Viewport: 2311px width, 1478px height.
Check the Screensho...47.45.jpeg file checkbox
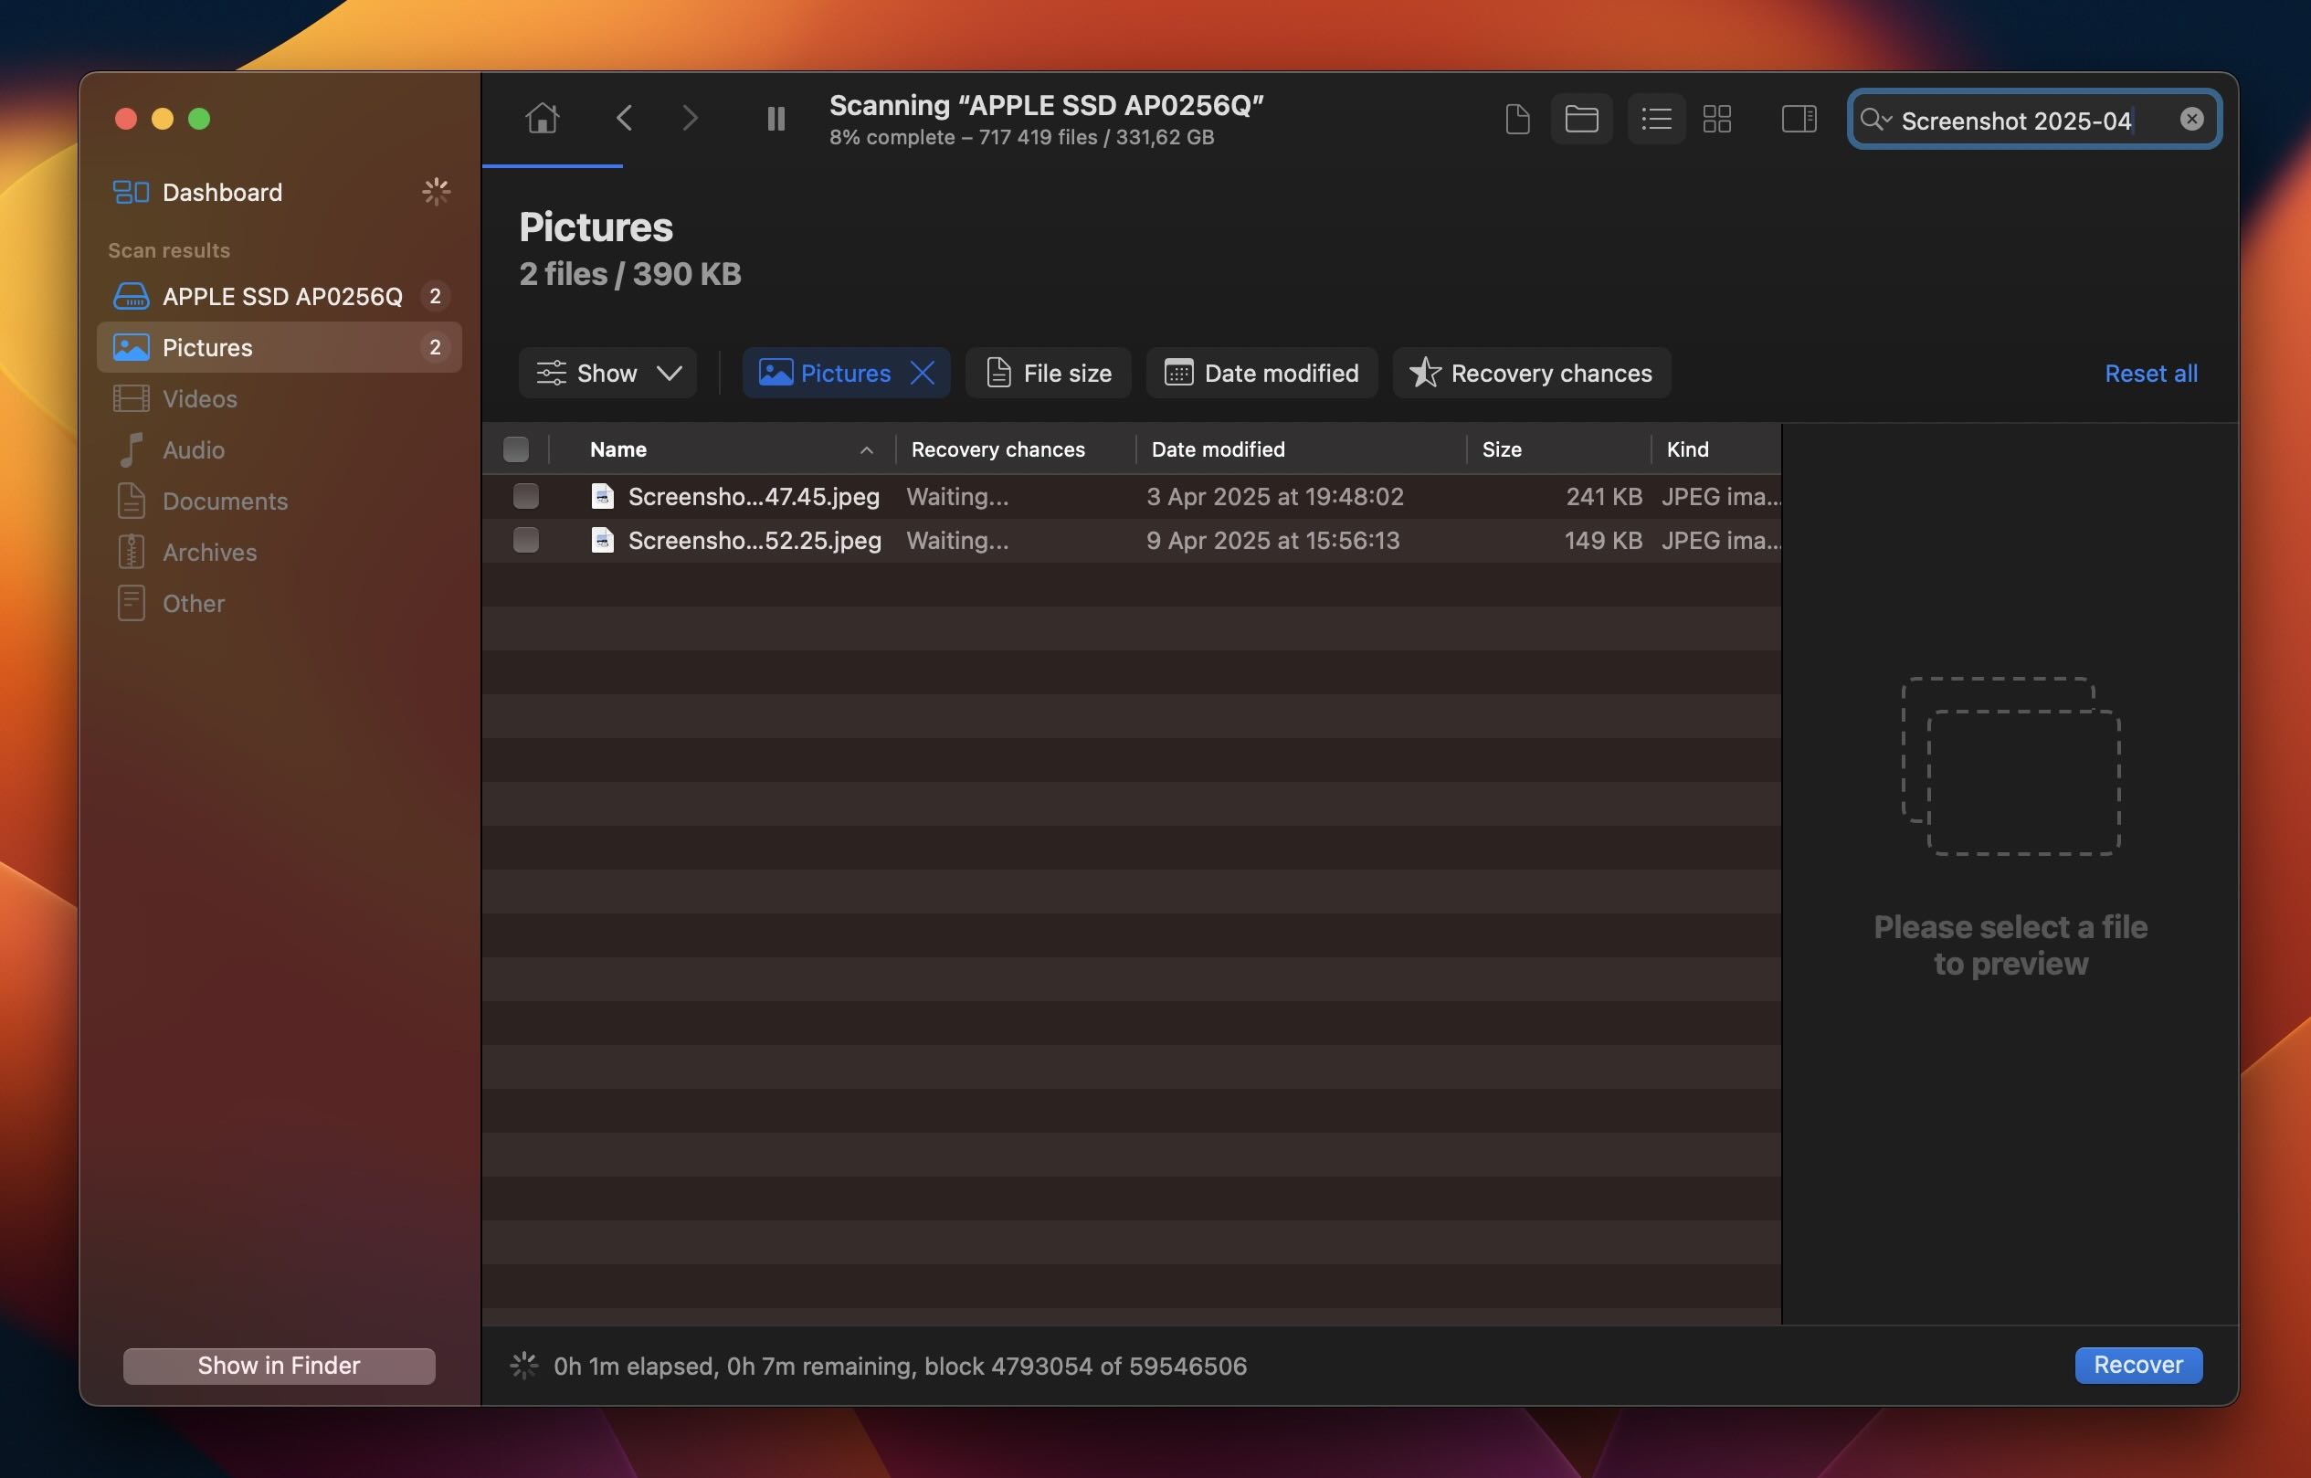coord(526,496)
